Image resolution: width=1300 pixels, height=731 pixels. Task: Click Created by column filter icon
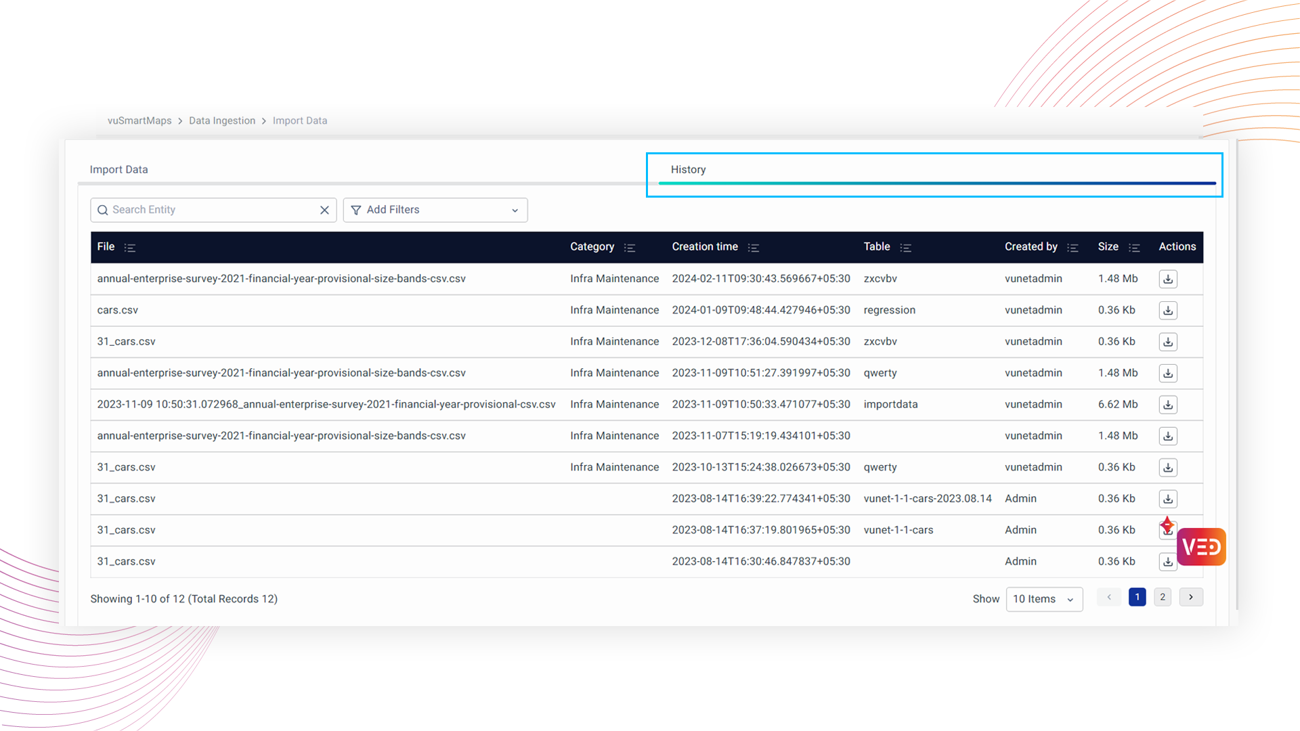[1072, 248]
